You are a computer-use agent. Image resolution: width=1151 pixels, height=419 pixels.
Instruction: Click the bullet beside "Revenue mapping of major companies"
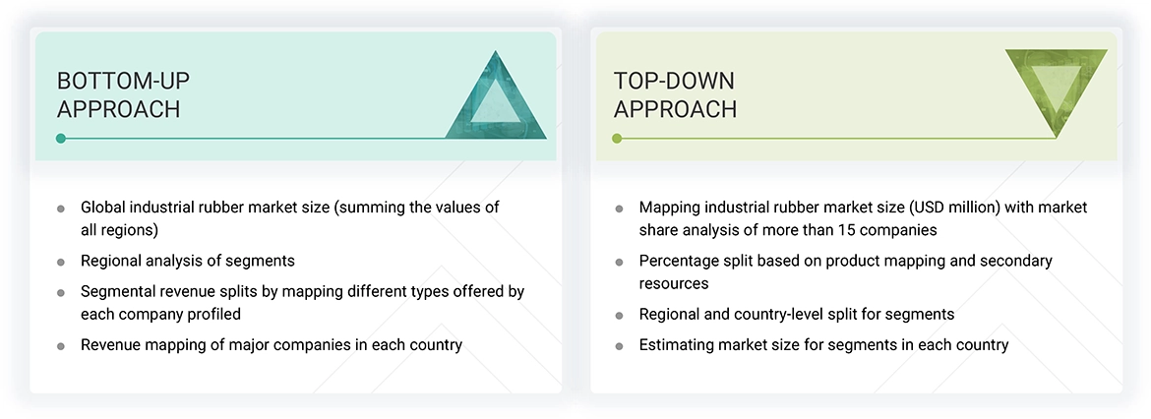(61, 346)
